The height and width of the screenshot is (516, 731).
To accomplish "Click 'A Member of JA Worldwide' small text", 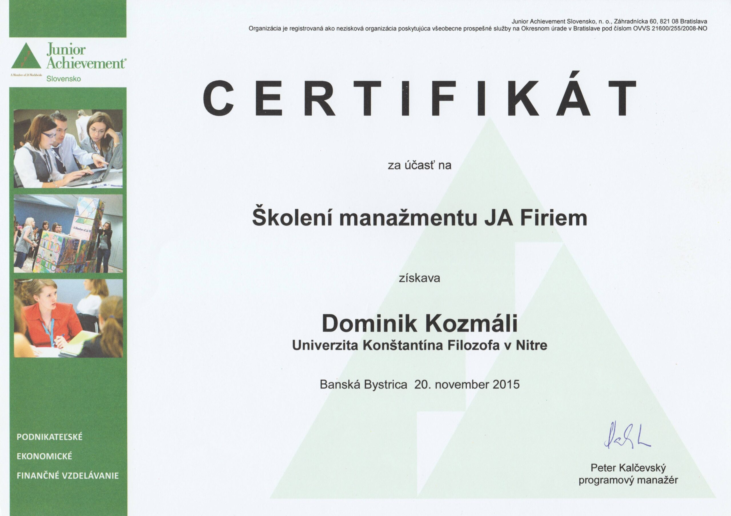I will click(27, 75).
